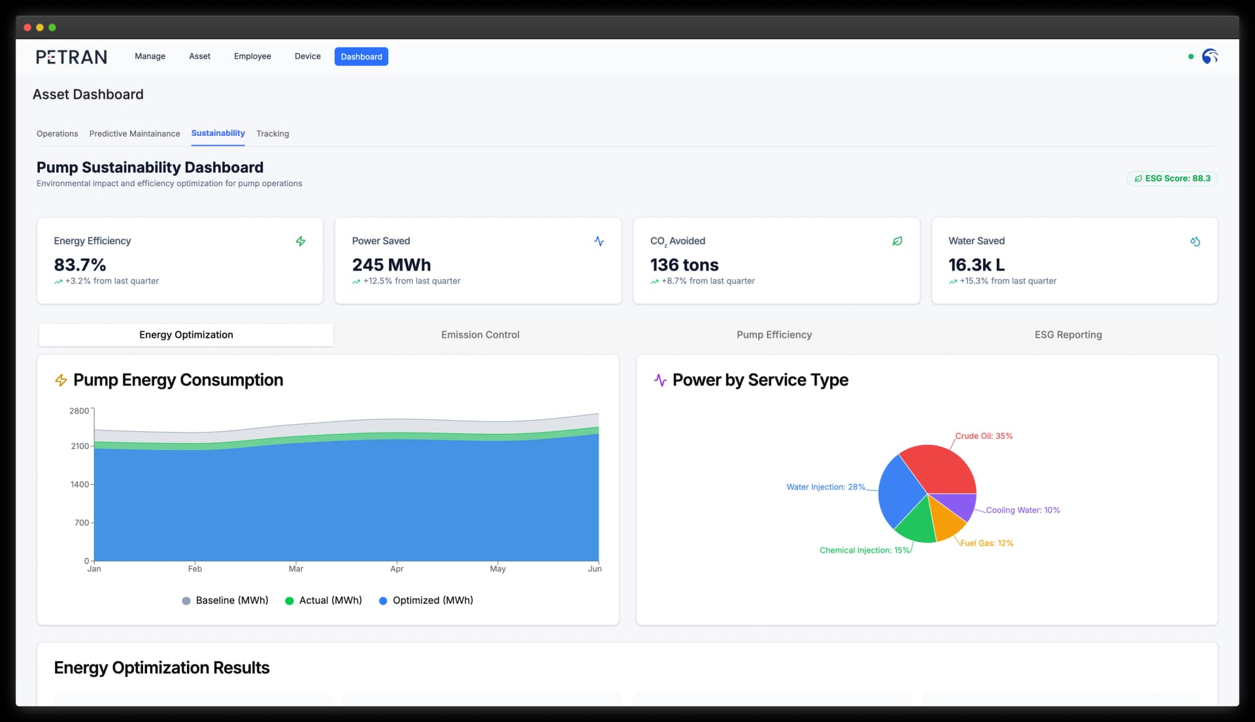Click the purple pulse icon beside Power by Service Type
The width and height of the screenshot is (1255, 722).
(661, 380)
